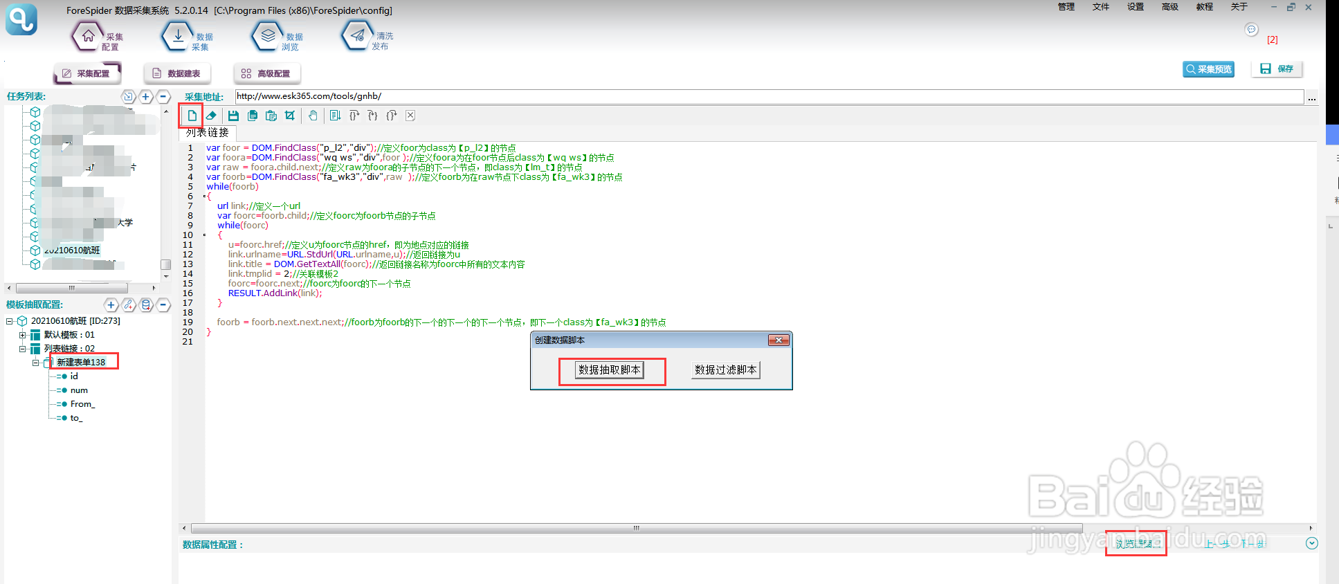Viewport: 1339px width, 584px height.
Task: Click the 采集地址 URL input field
Action: tap(769, 97)
